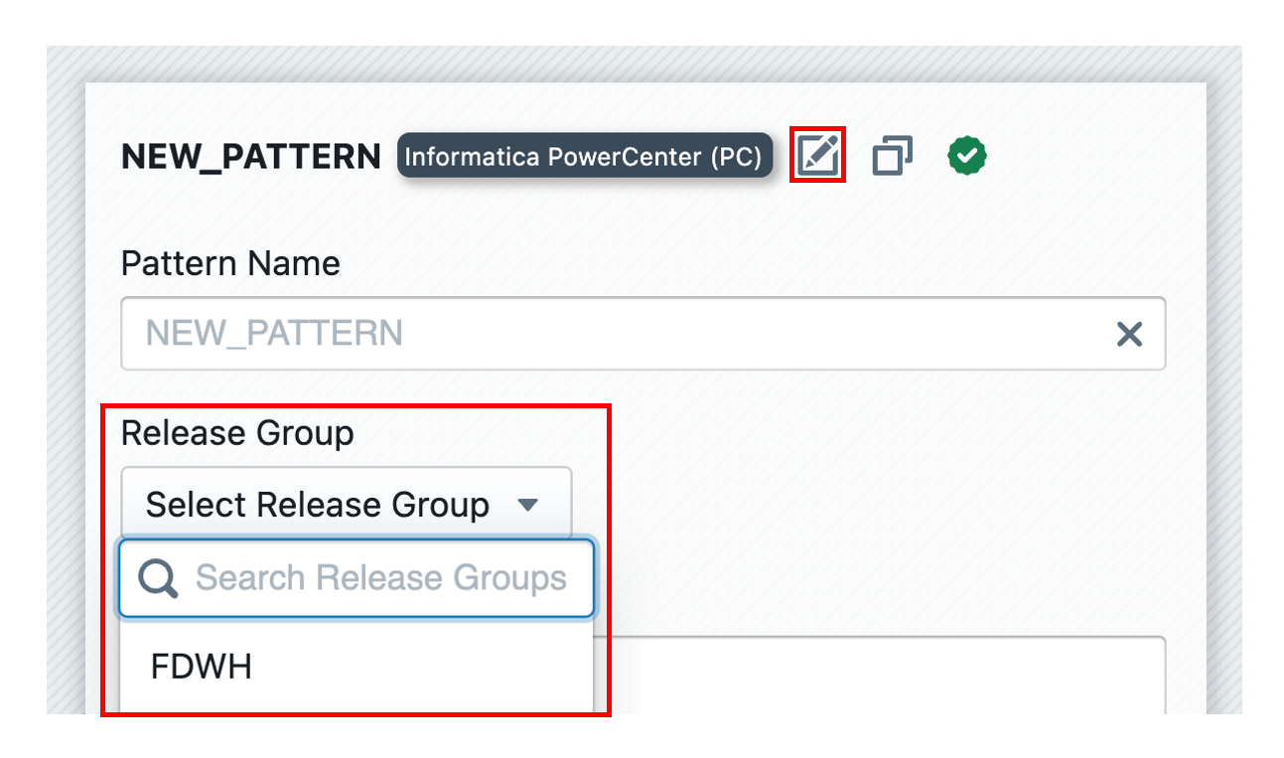This screenshot has height=758, width=1284.
Task: Select the NEW_PATTERN heading text
Action: click(x=250, y=157)
